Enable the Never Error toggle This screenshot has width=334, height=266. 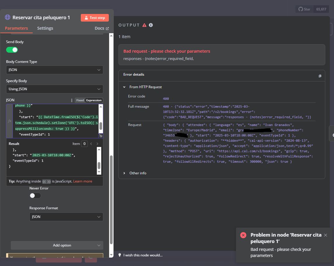[35, 196]
